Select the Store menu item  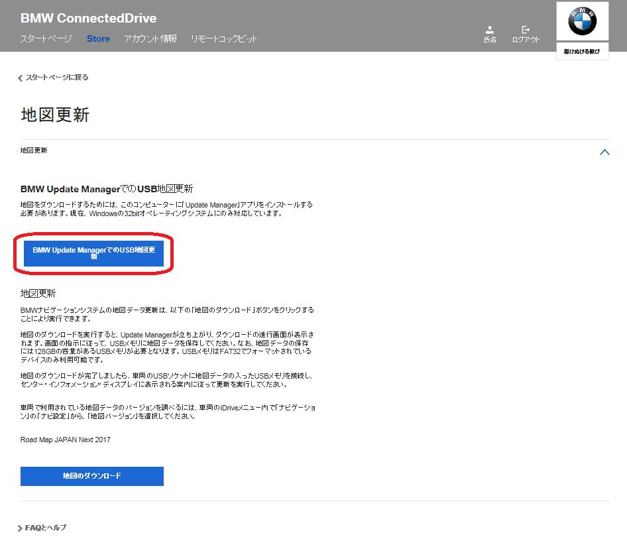tap(98, 39)
